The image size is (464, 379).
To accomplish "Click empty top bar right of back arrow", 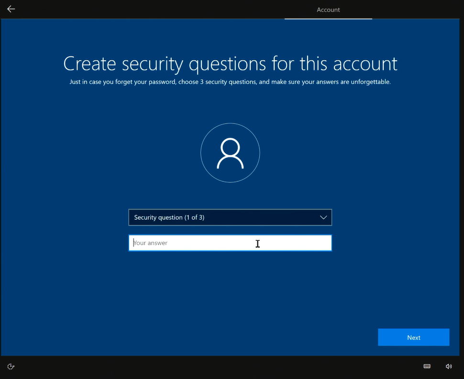I will 144,9.
